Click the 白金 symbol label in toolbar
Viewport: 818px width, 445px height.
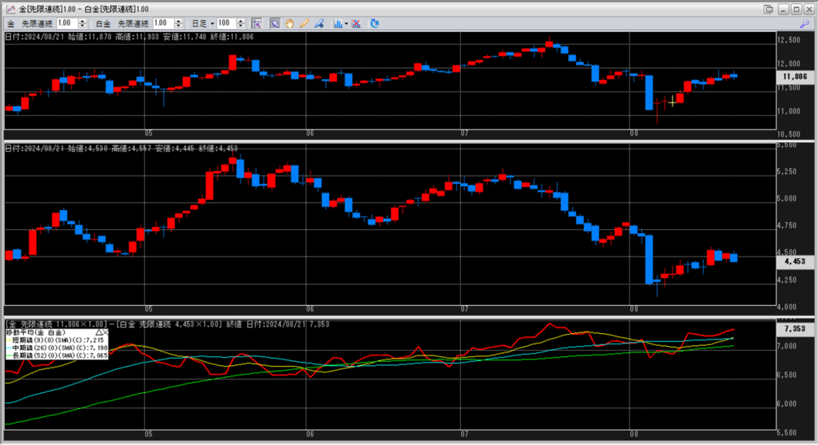pyautogui.click(x=103, y=23)
